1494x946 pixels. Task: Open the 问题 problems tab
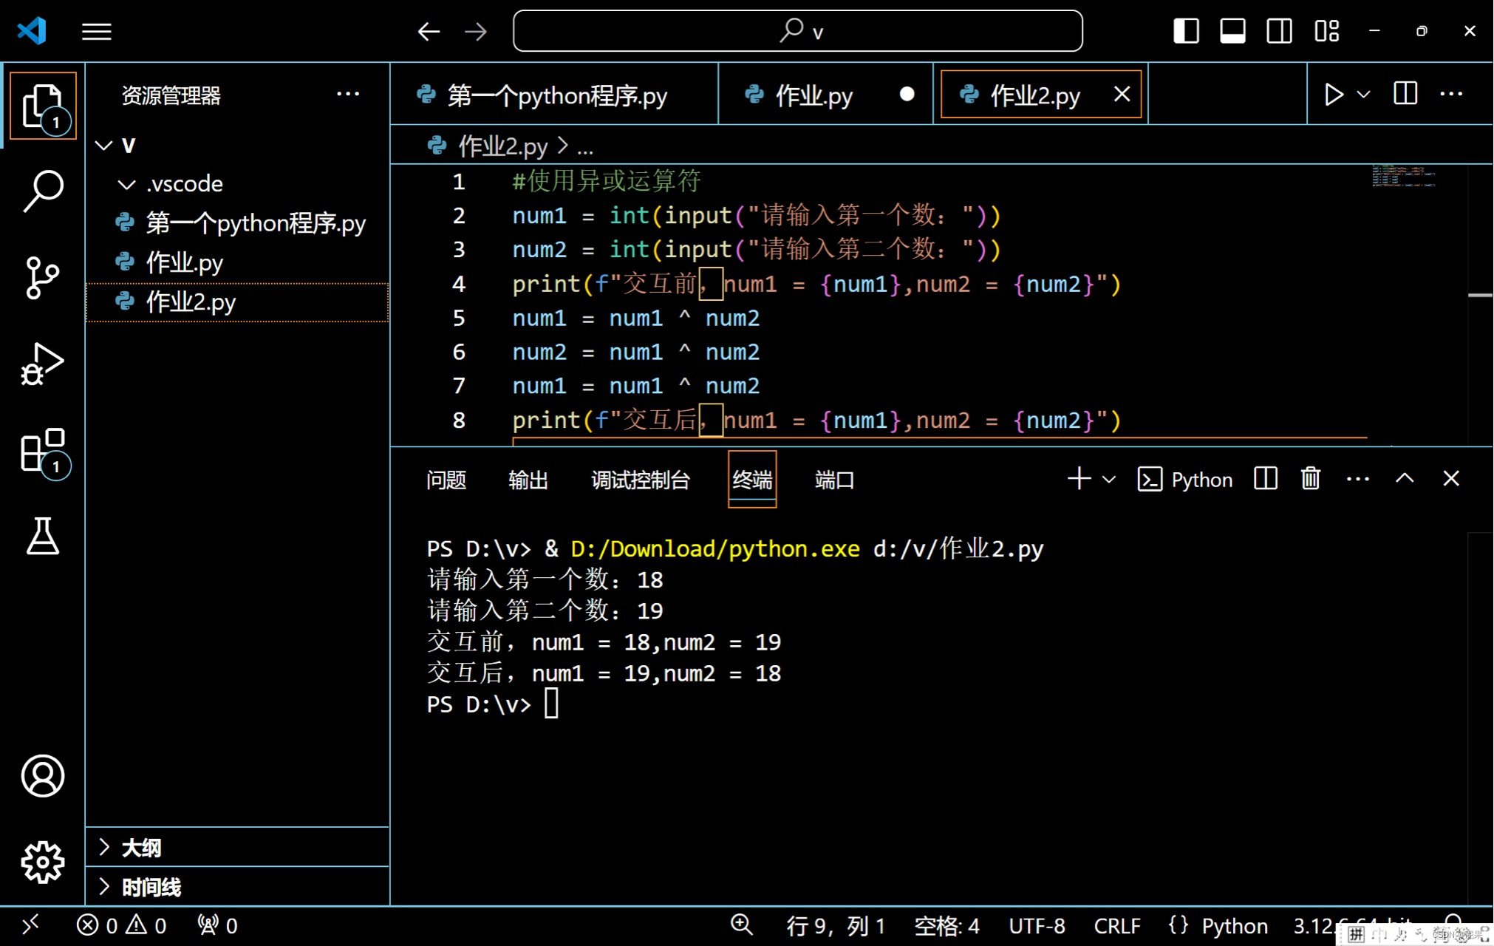pos(446,480)
